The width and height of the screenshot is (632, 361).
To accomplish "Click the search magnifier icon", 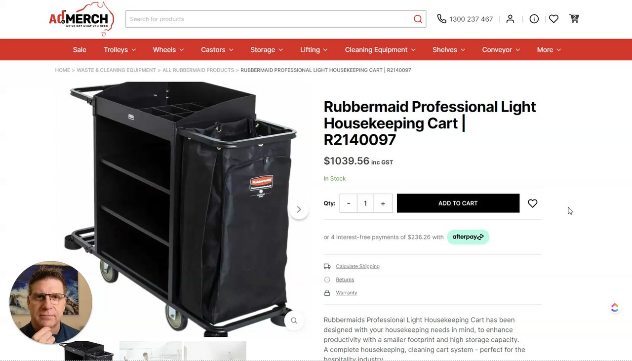I will (418, 19).
